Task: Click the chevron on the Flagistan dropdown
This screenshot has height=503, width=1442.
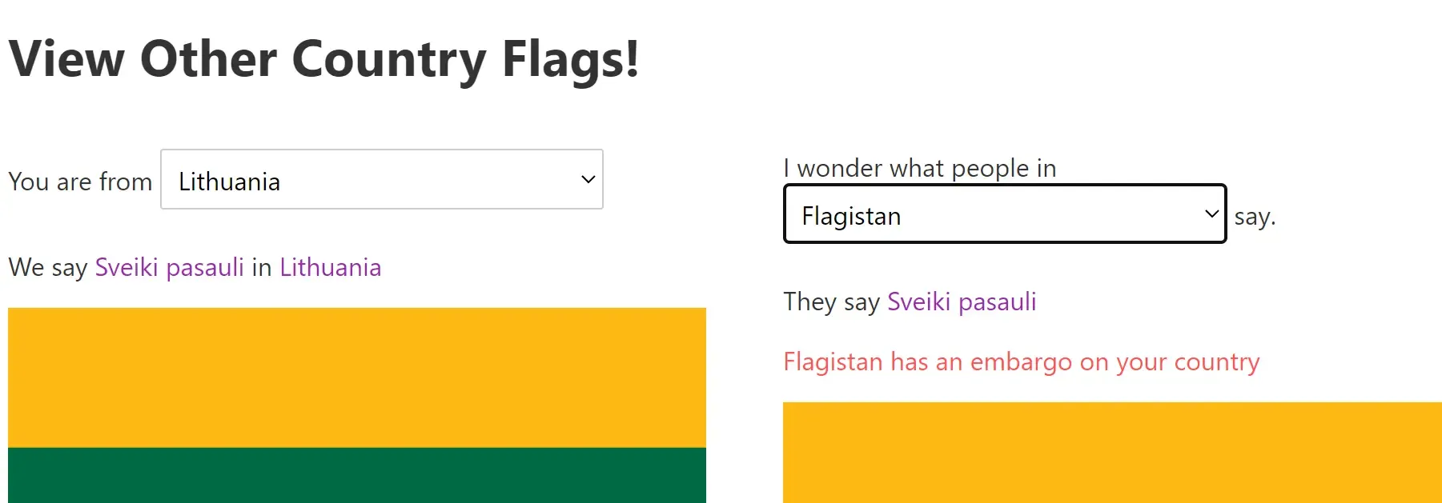Action: click(x=1211, y=214)
